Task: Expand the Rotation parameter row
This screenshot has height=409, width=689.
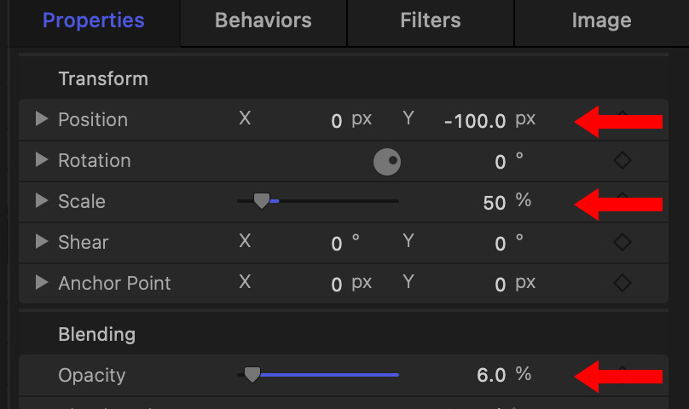Action: [41, 160]
